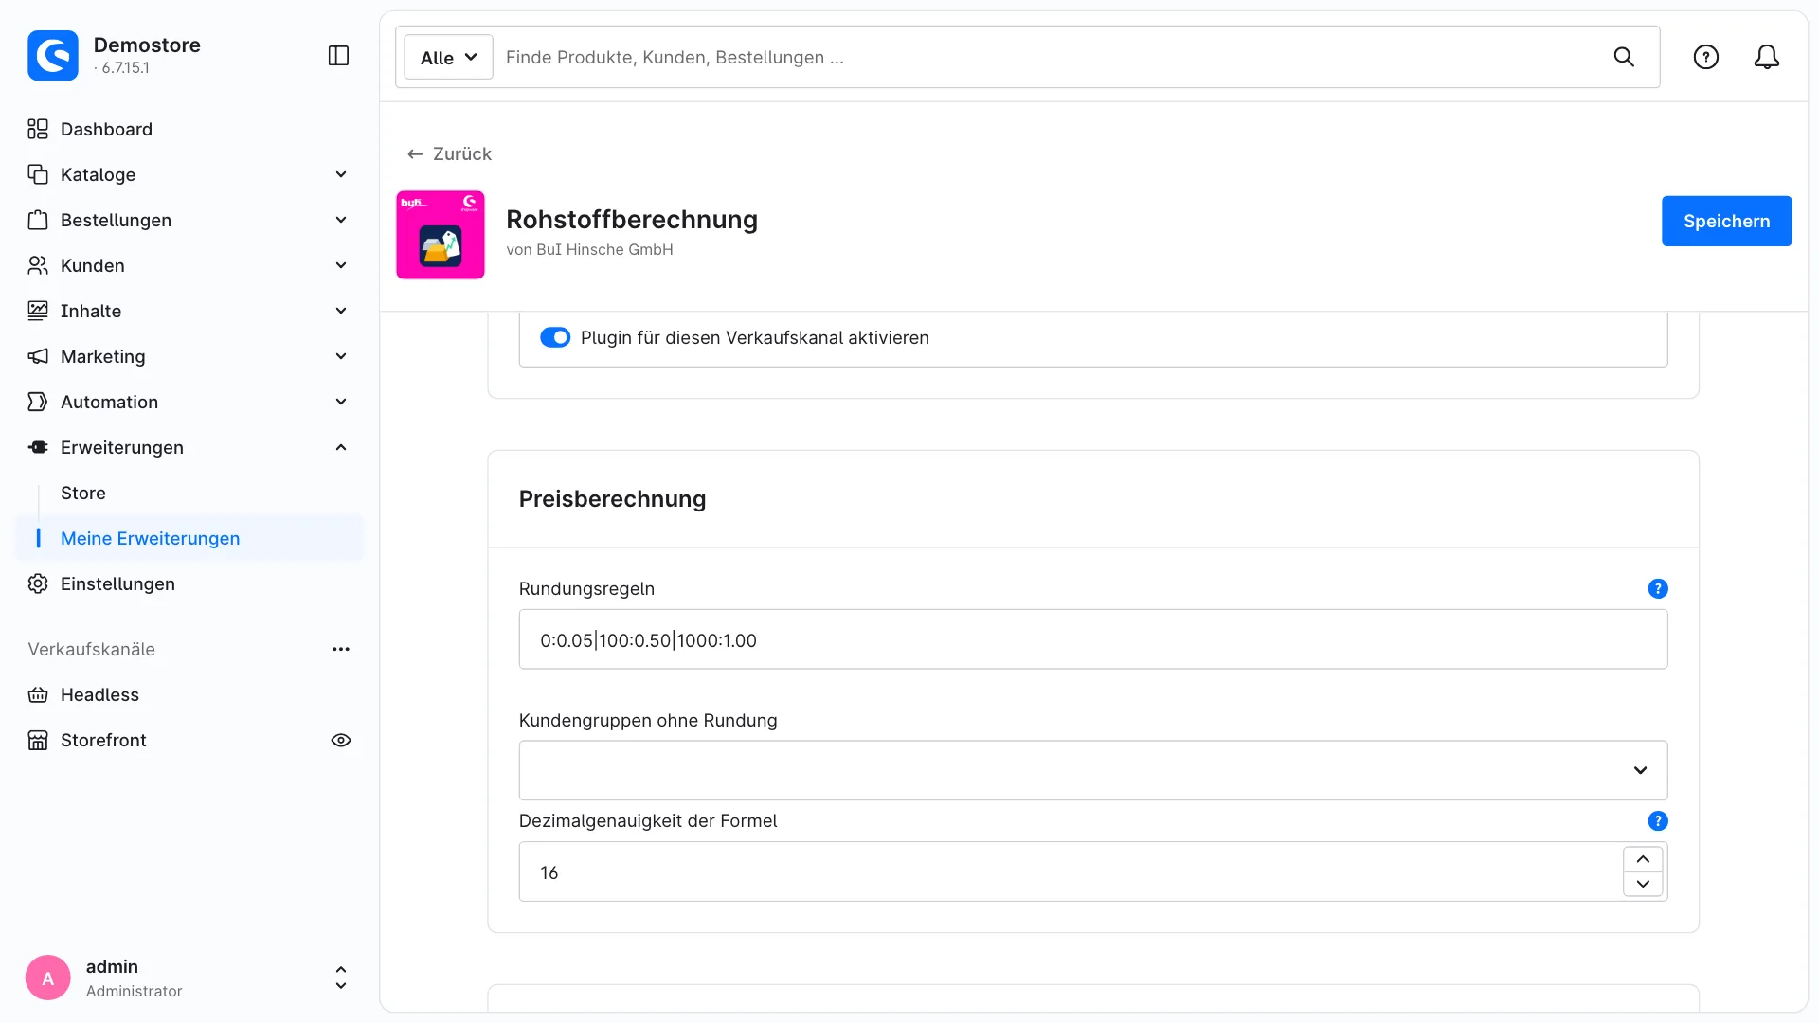Click the Einstellungen gear icon
Viewport: 1819px width, 1023px height.
[x=38, y=583]
